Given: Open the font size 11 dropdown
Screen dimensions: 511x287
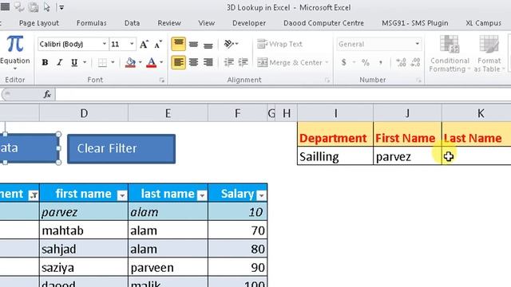Looking at the screenshot, I should (132, 44).
